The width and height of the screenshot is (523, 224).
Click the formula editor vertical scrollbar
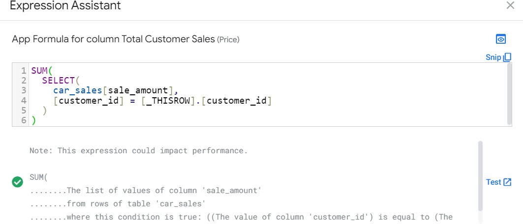[x=509, y=93]
